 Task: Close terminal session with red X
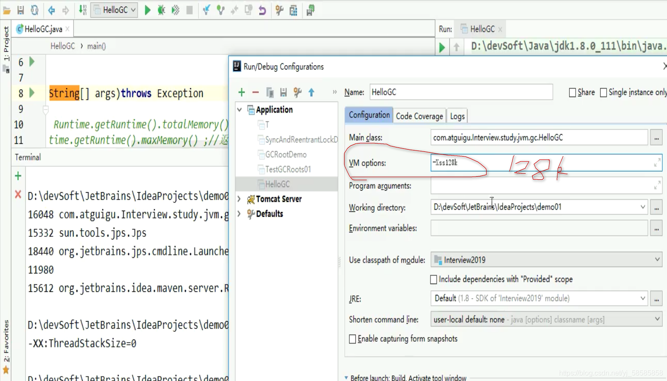click(18, 194)
